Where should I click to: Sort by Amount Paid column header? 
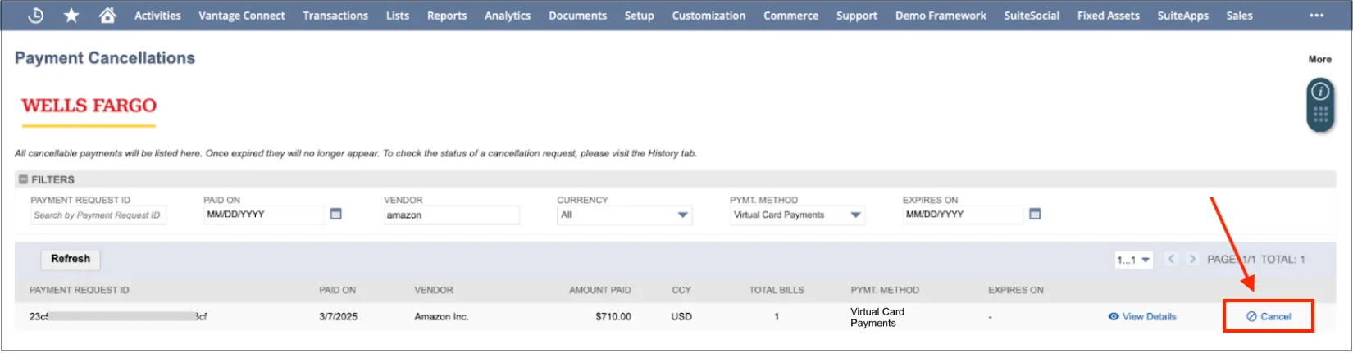pyautogui.click(x=600, y=290)
